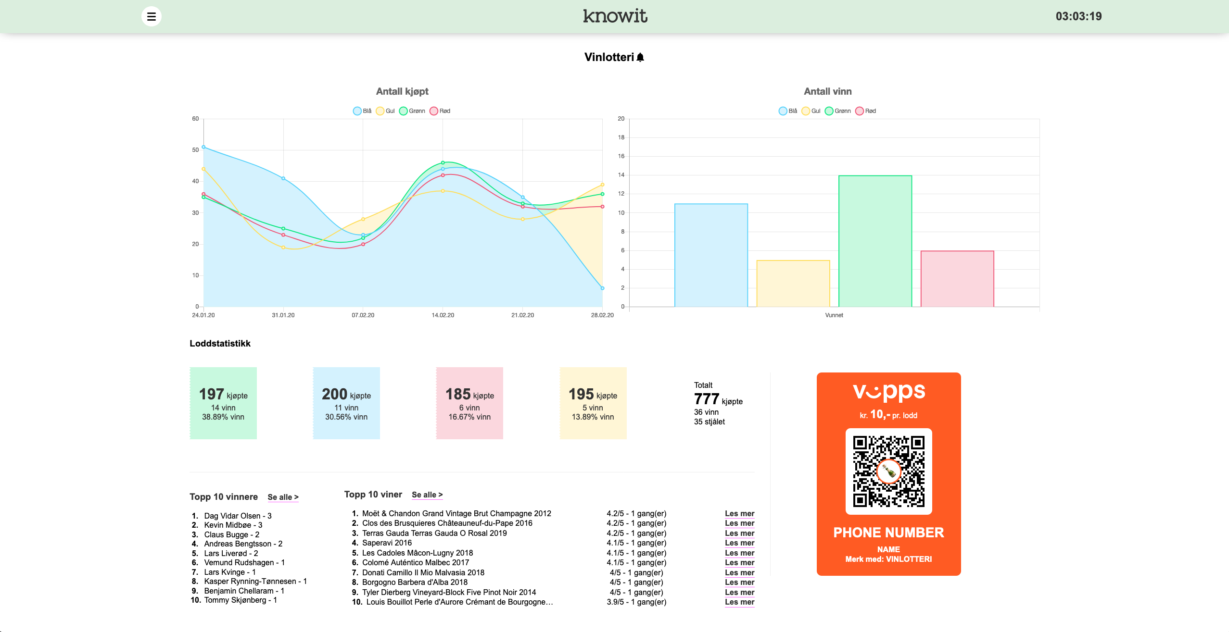The width and height of the screenshot is (1229, 632).
Task: Open Les mer for Louis Bouillot Crémant
Action: click(739, 602)
